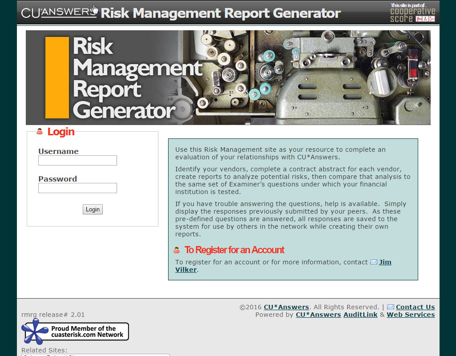
Task: Open the Web Services link
Action: [411, 315]
